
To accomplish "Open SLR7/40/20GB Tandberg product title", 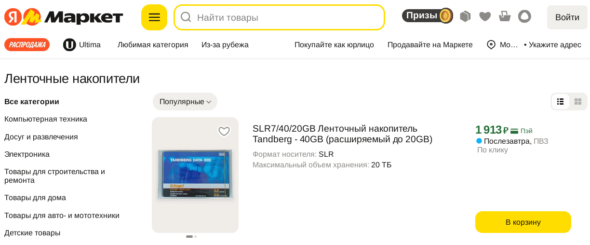I will (342, 134).
